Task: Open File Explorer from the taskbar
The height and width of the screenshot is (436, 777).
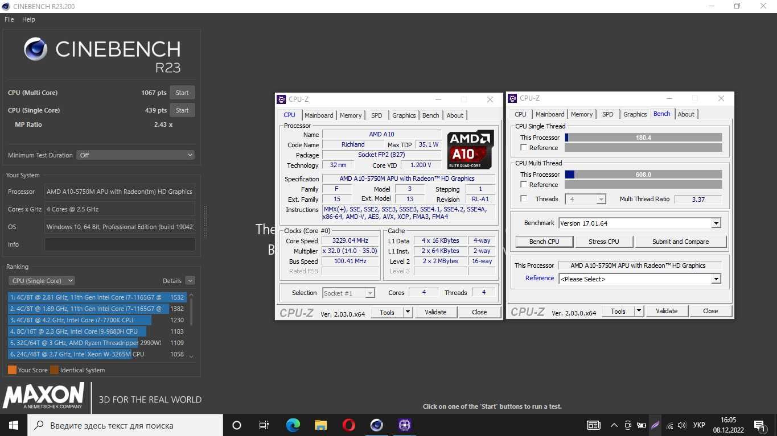Action: (320, 425)
